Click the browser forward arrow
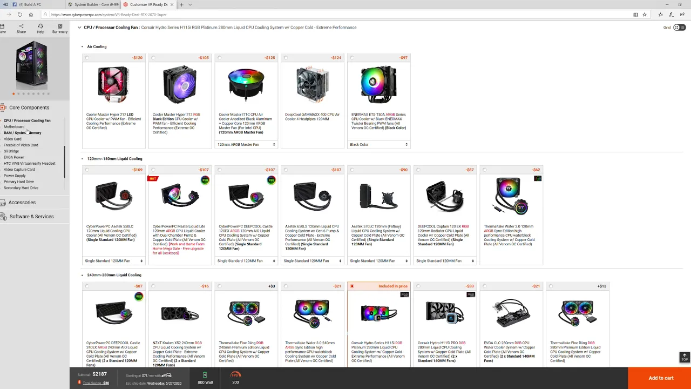 click(9, 15)
